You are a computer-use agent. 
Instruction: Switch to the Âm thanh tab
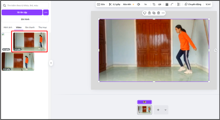pyautogui.click(x=30, y=28)
